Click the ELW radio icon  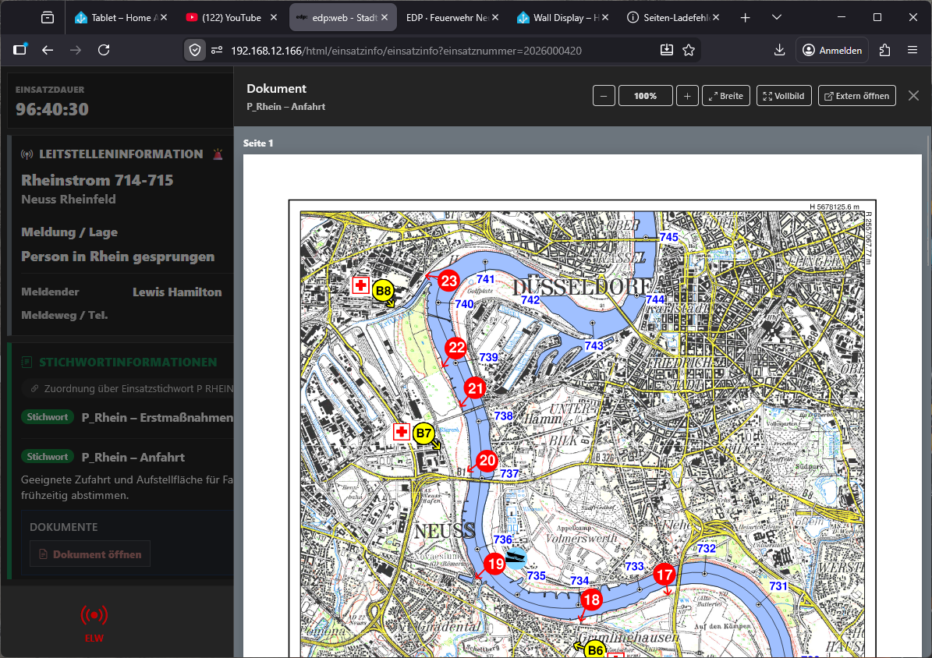tap(94, 616)
